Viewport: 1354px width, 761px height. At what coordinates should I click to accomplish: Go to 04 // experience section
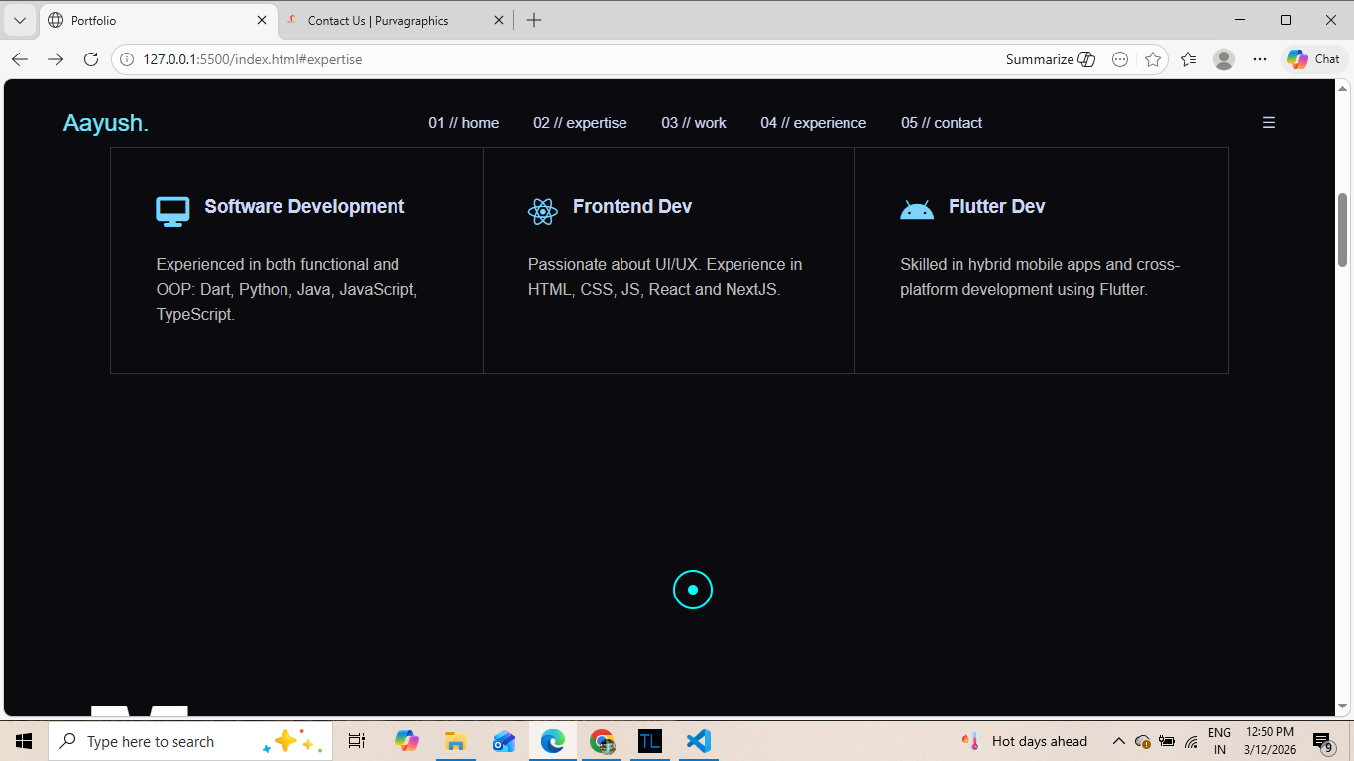point(813,123)
